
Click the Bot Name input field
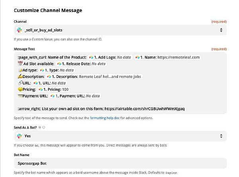119,163
